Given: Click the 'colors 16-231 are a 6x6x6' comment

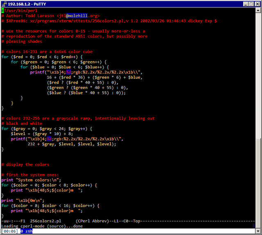Looking at the screenshot, I should tap(47, 52).
